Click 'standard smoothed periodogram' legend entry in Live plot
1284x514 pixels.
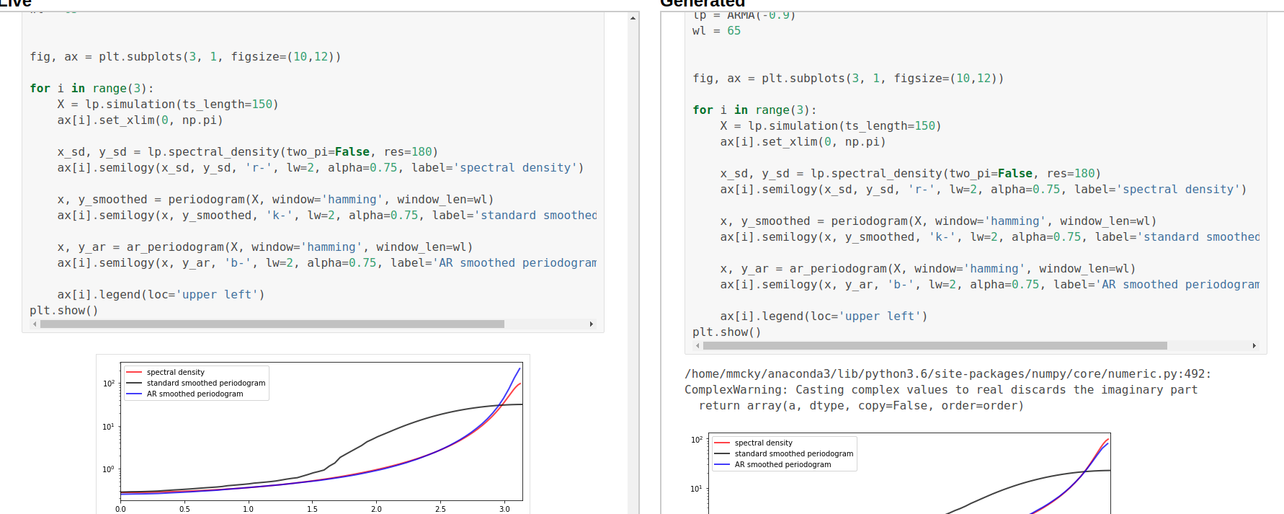tap(206, 384)
